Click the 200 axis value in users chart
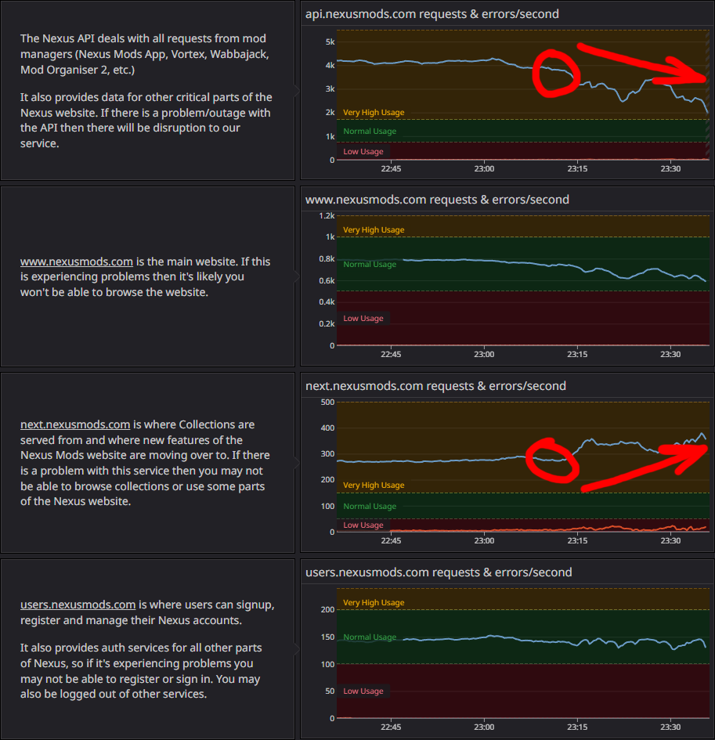The height and width of the screenshot is (740, 715). (x=327, y=610)
